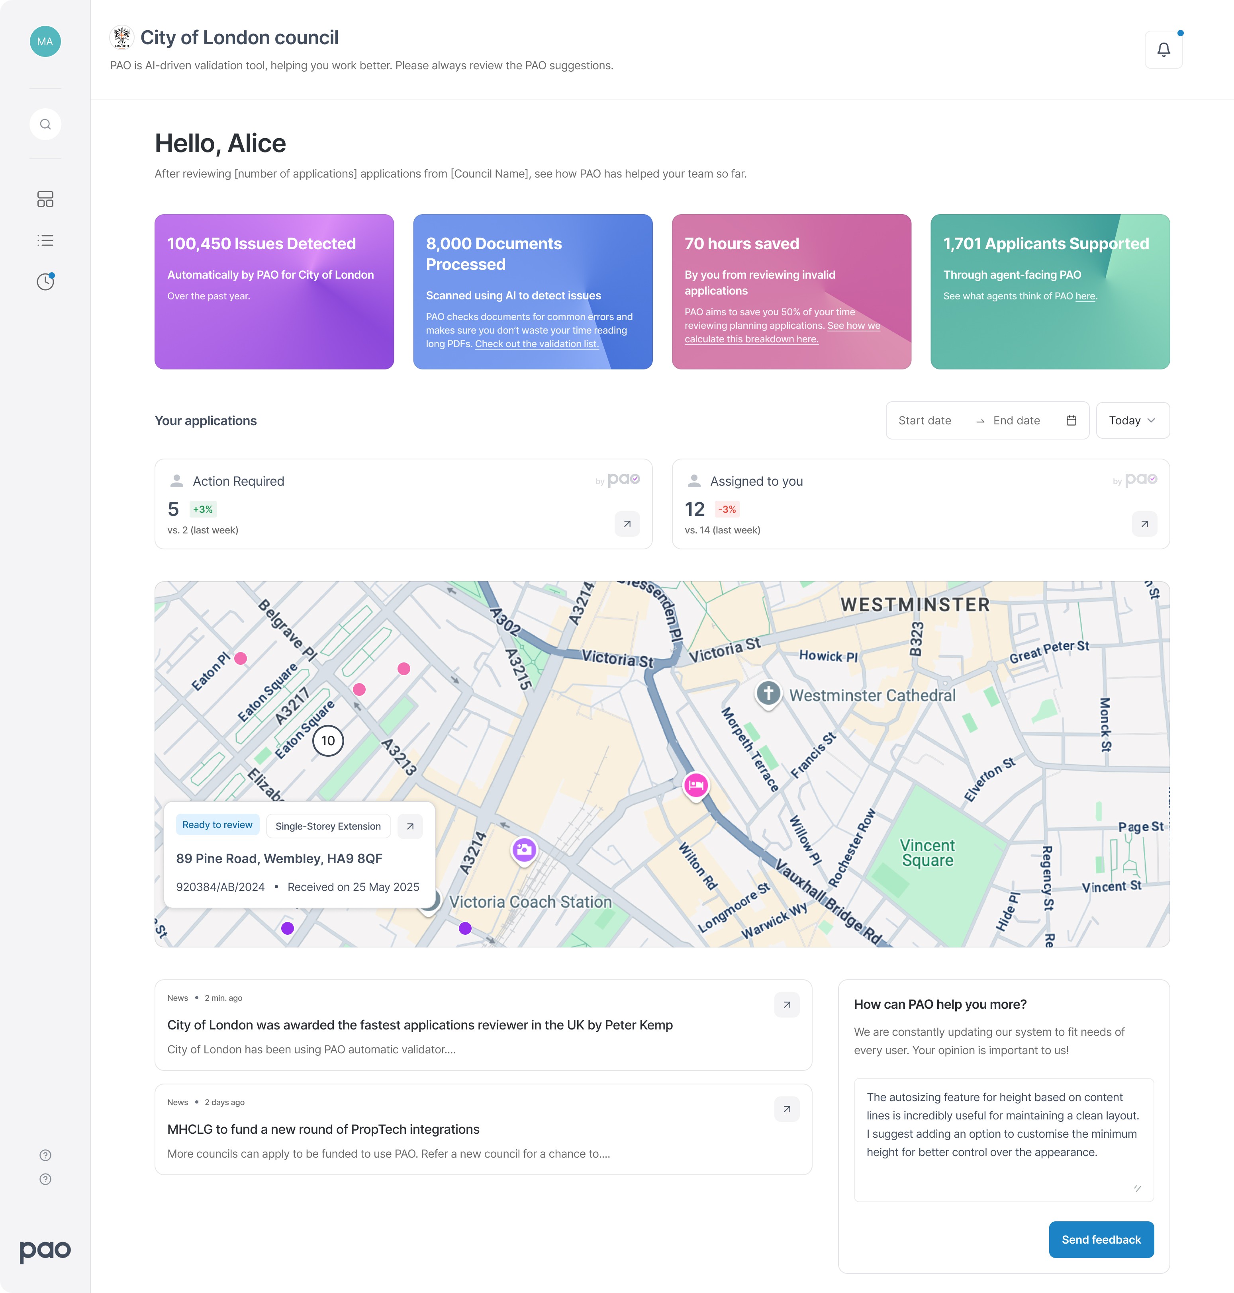
Task: Open the notifications bell
Action: coord(1163,50)
